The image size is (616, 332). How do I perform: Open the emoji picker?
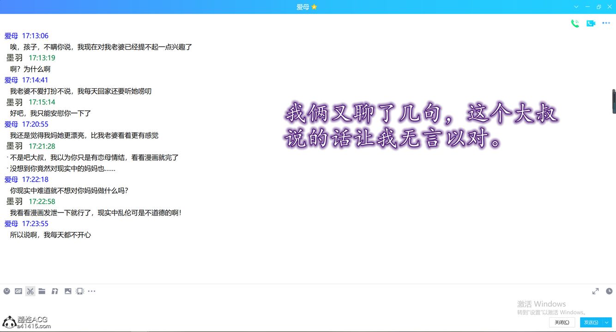tap(6, 291)
